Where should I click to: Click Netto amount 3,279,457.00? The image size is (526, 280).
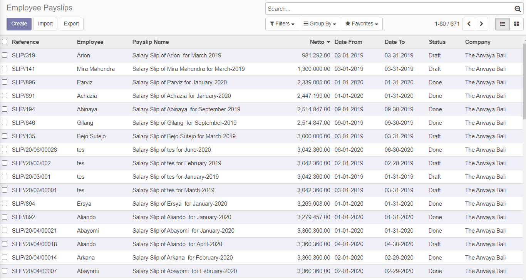click(x=313, y=217)
